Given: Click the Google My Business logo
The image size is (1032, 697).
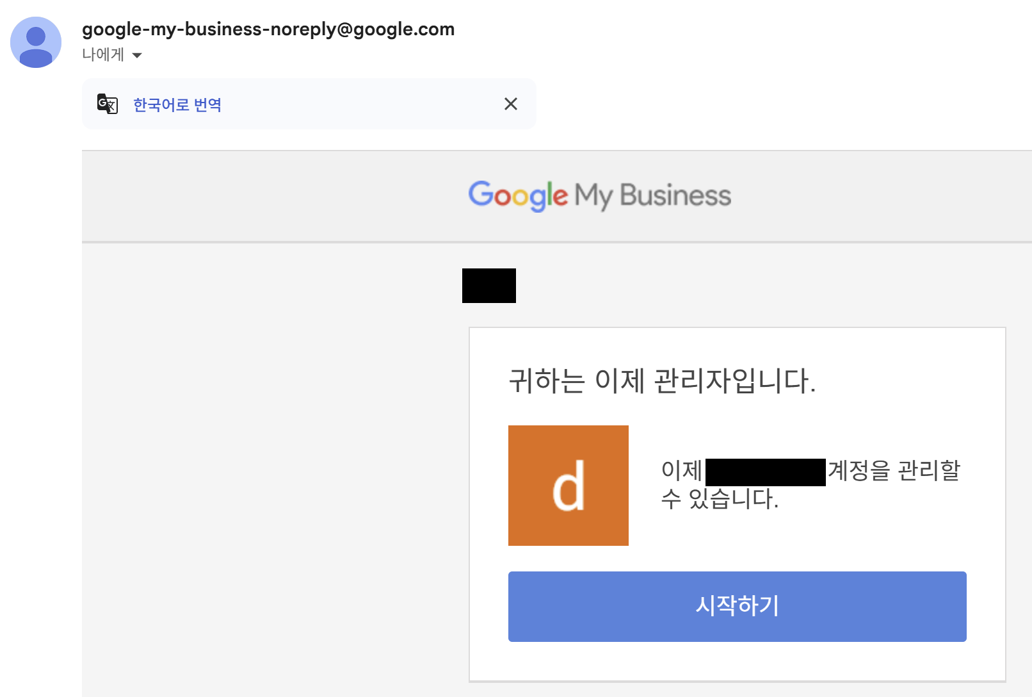Looking at the screenshot, I should click(x=600, y=195).
